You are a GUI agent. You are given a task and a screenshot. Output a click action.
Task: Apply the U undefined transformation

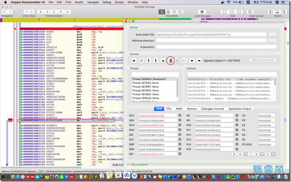point(67,12)
